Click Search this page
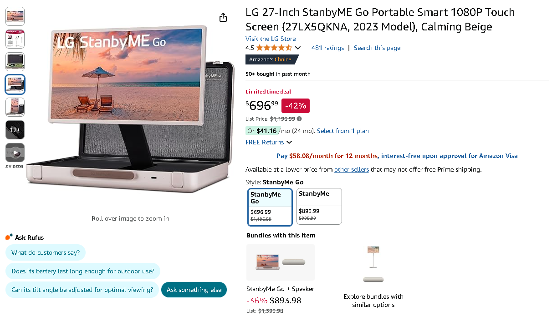Screen dimensions: 552x316 [x=377, y=48]
